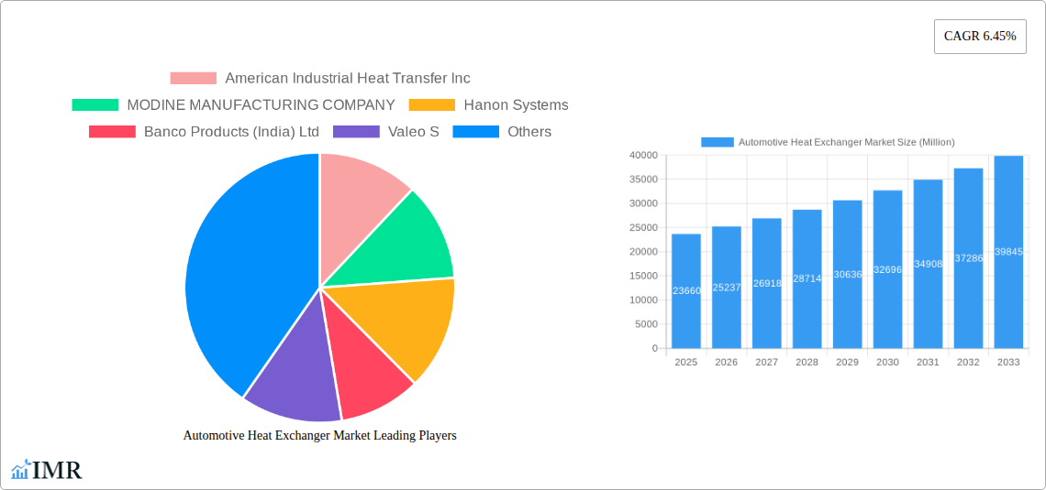The width and height of the screenshot is (1046, 490).
Task: Click the 20000 y-axis label
Action: click(643, 252)
